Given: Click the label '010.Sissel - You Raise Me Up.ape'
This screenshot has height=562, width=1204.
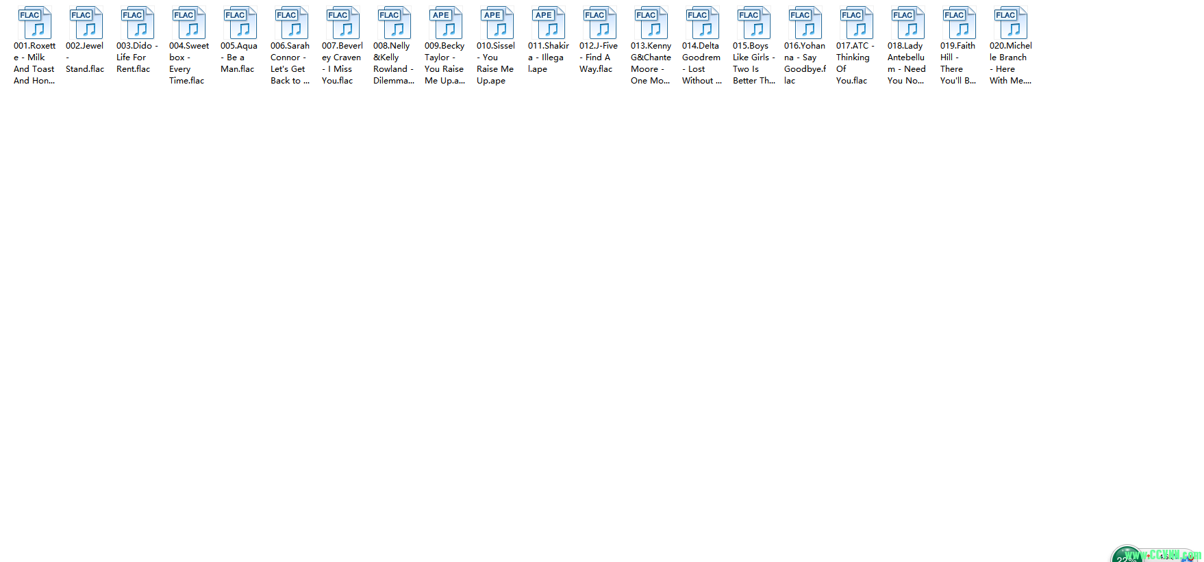Looking at the screenshot, I should tap(496, 63).
